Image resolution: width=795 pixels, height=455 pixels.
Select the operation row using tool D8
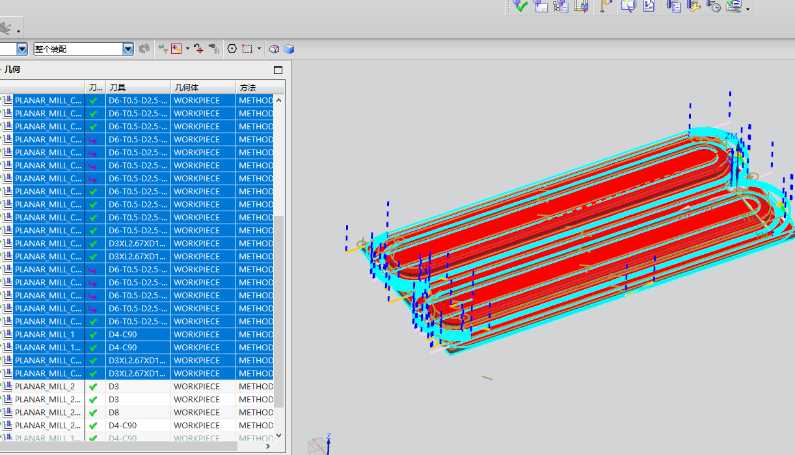pos(137,412)
